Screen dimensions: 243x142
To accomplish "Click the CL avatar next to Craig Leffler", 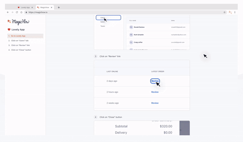I will tap(131, 42).
